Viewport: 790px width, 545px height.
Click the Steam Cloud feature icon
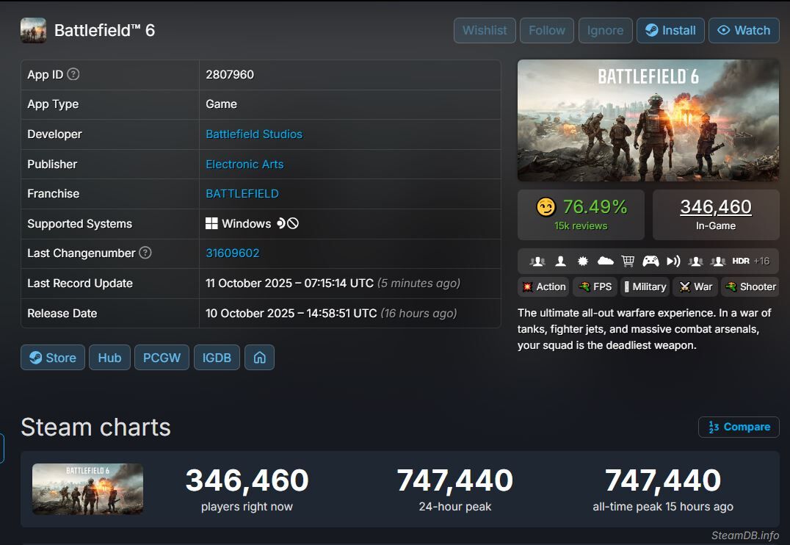pos(605,261)
